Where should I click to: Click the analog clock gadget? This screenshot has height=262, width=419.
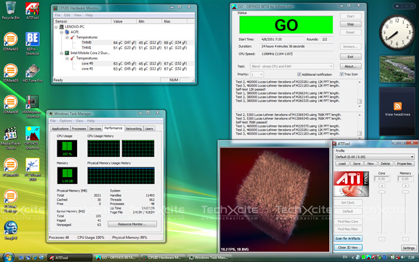pyautogui.click(x=397, y=32)
